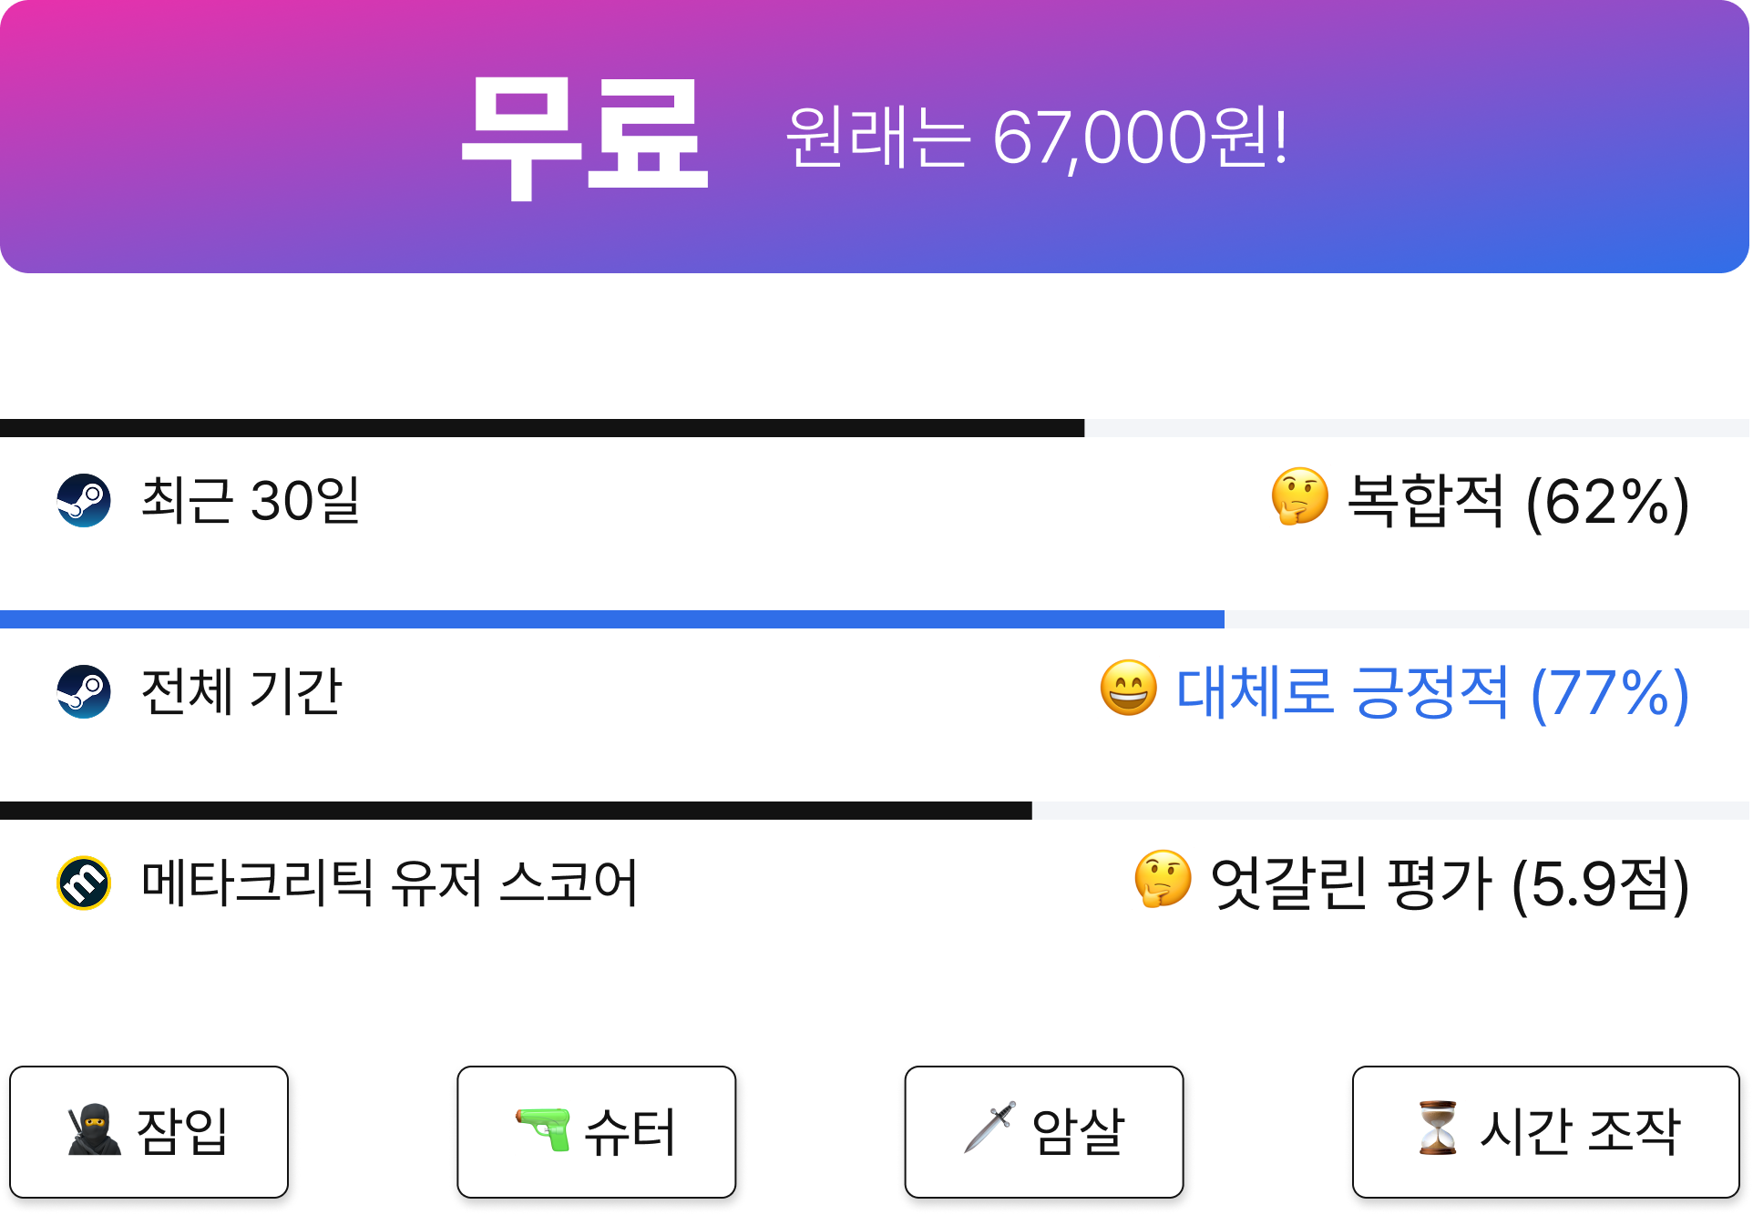This screenshot has width=1753, height=1215.
Task: Click the Steam icon beside 최근 30일
Action: pos(84,500)
